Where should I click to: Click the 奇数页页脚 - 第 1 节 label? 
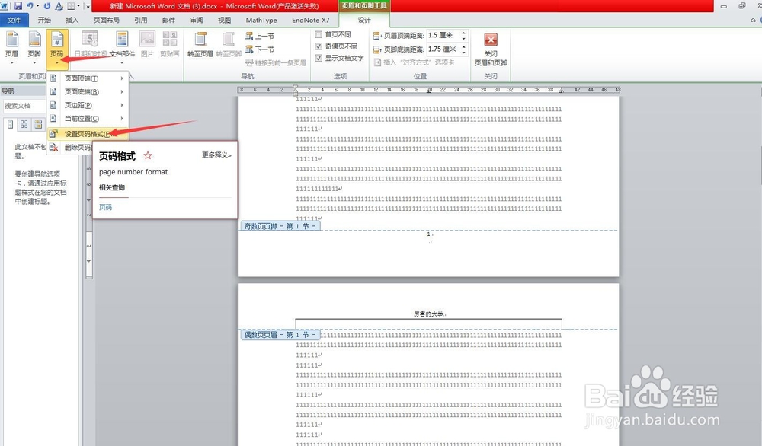[x=280, y=226]
